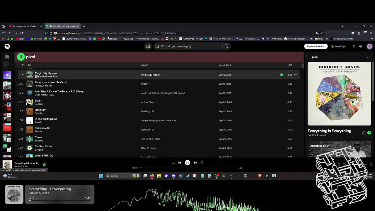The height and width of the screenshot is (211, 375).
Task: Expand Now Playing view to fullscreen
Action: (369, 57)
